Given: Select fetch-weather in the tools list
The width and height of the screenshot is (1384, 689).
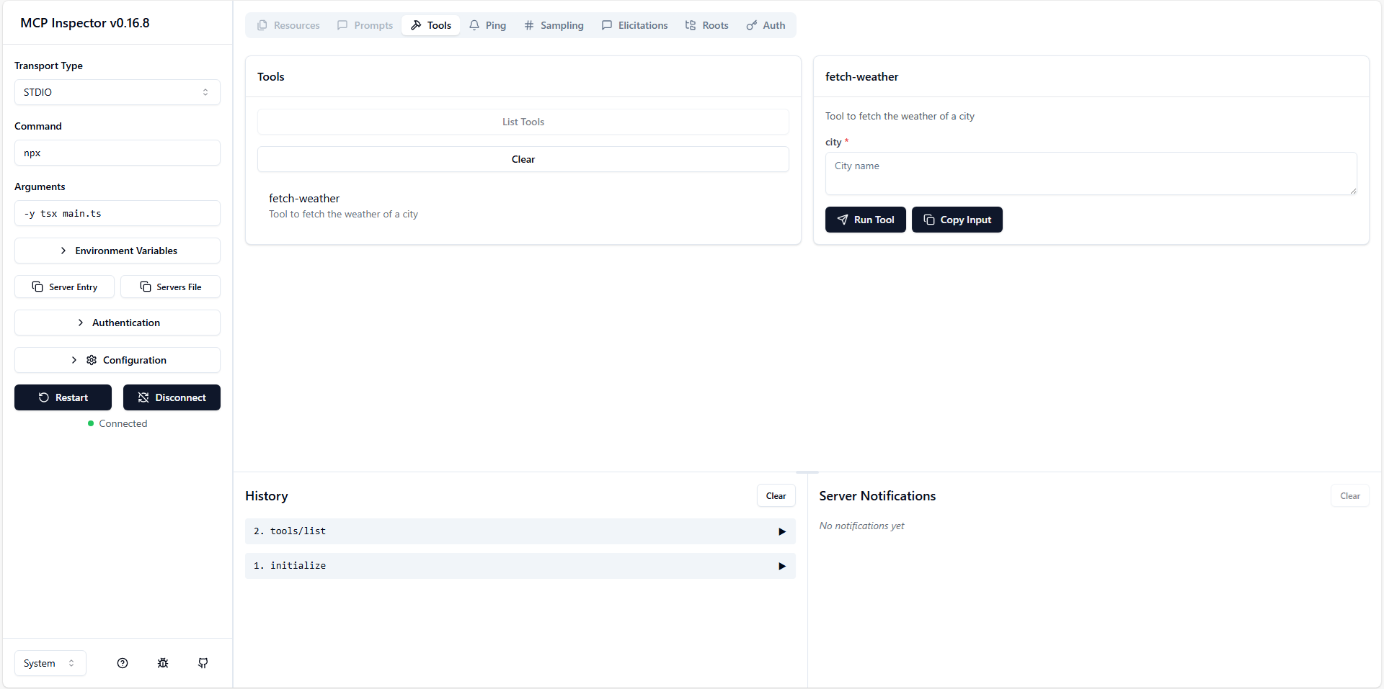Looking at the screenshot, I should pyautogui.click(x=523, y=206).
